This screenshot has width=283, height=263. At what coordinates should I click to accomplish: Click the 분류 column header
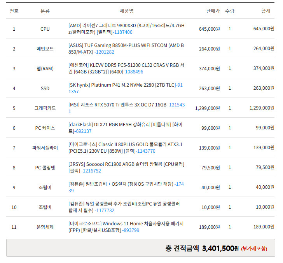pyautogui.click(x=45, y=11)
